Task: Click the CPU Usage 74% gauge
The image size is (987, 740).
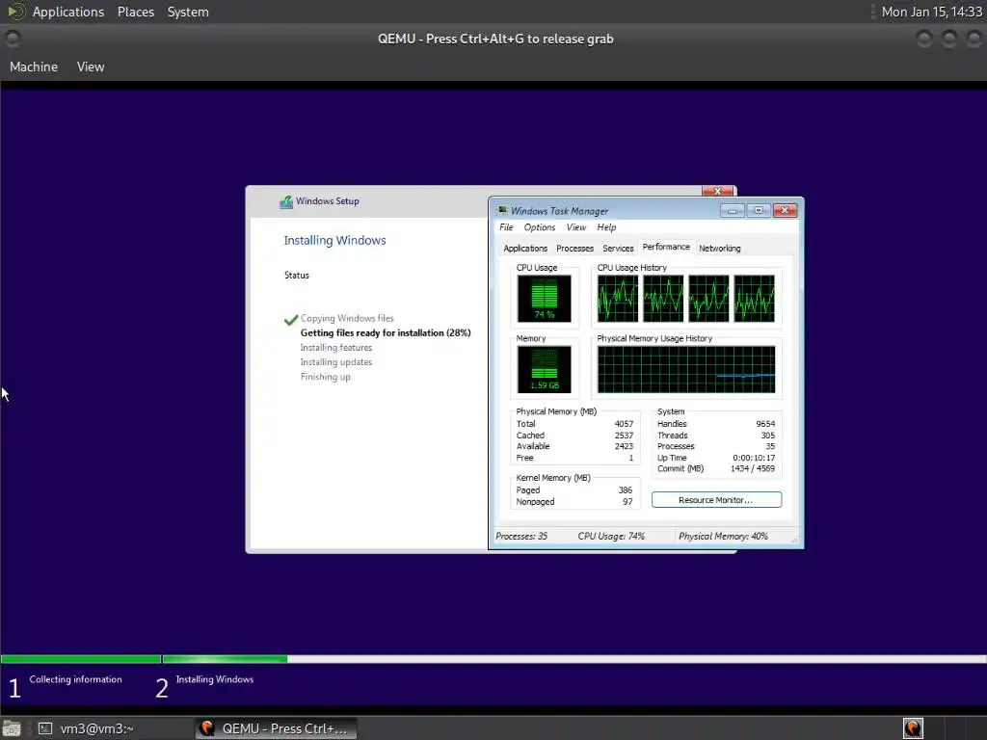Action: [x=545, y=299]
